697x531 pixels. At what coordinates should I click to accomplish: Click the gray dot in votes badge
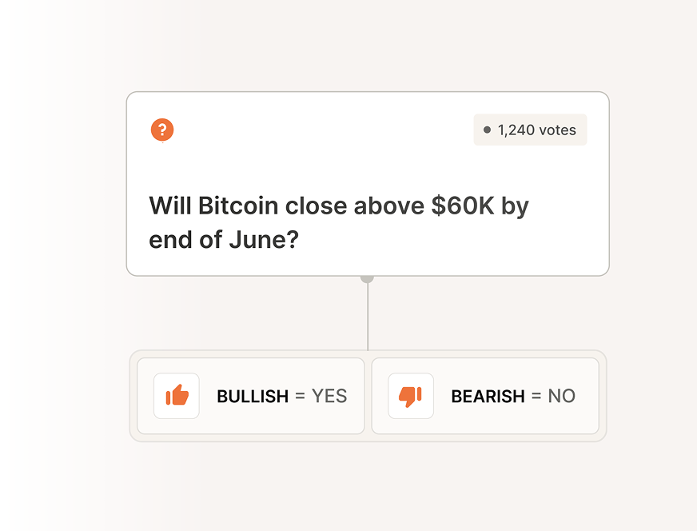pyautogui.click(x=487, y=130)
